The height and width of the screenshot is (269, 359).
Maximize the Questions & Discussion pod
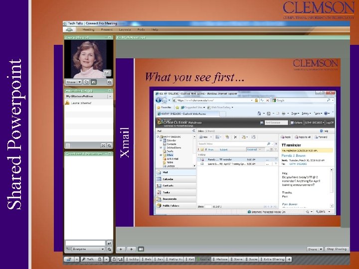110,153
